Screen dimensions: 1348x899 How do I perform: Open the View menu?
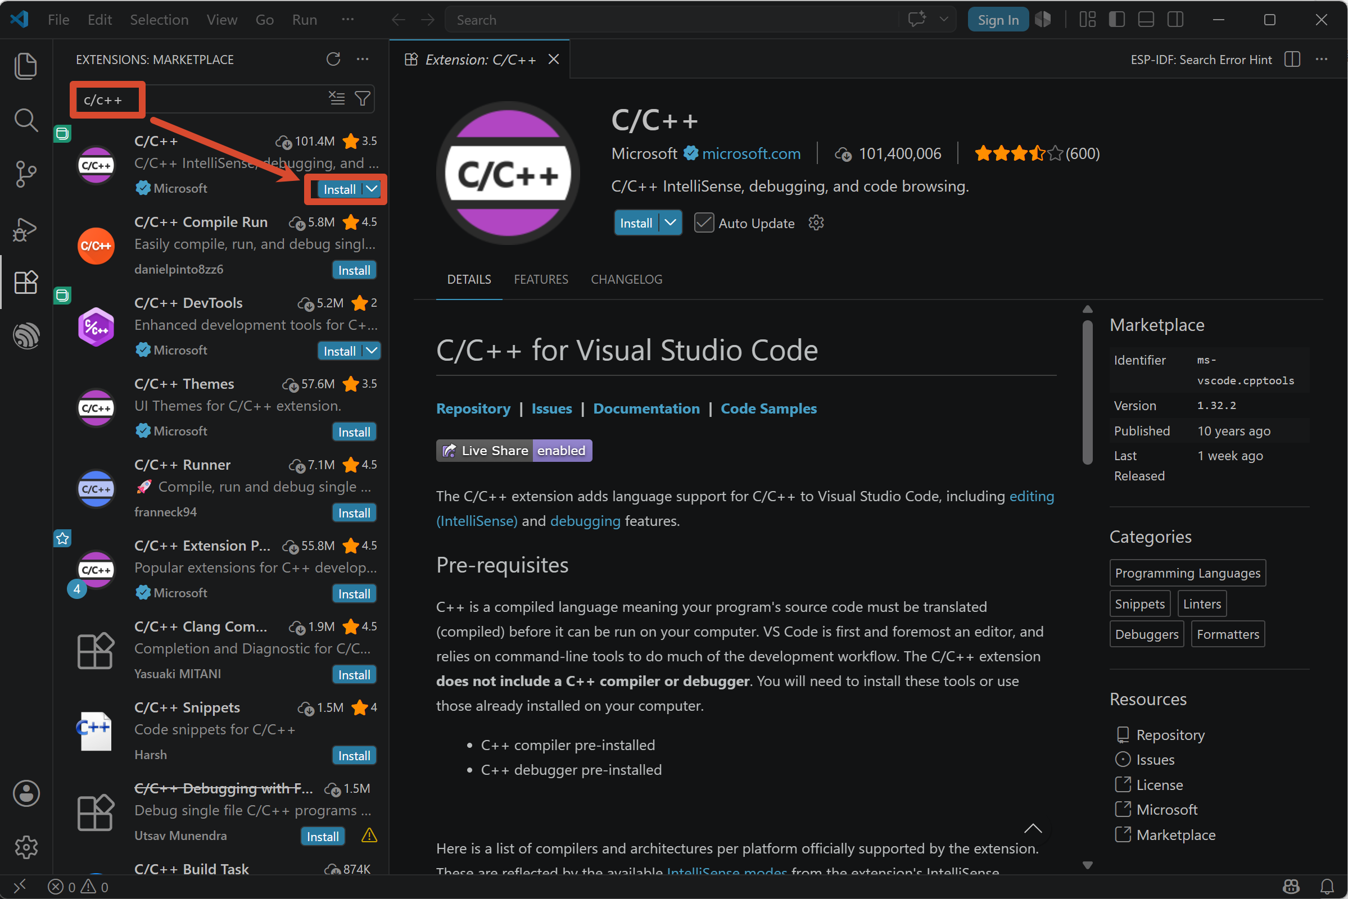pyautogui.click(x=222, y=20)
